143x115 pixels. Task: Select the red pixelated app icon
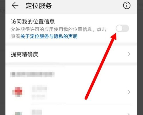click(17, 92)
